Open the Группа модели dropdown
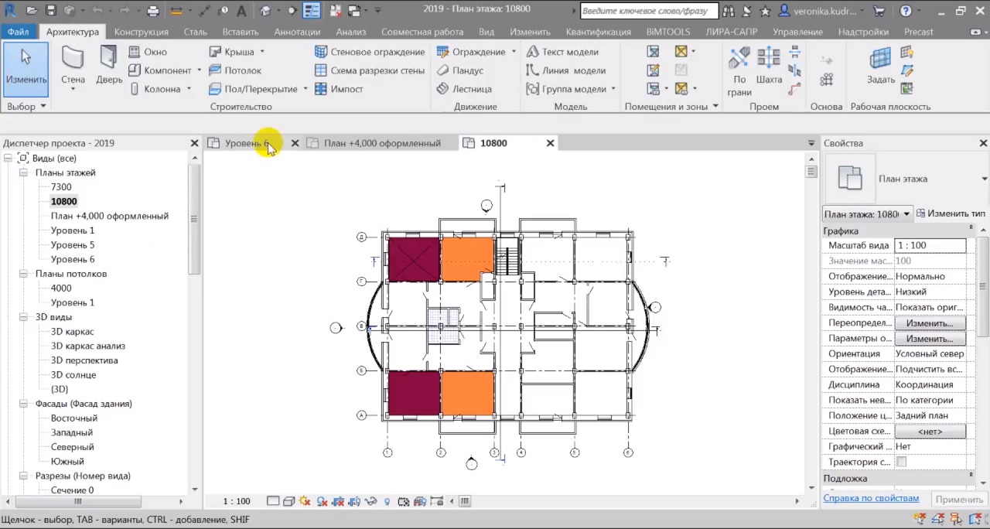This screenshot has width=990, height=529. point(613,89)
